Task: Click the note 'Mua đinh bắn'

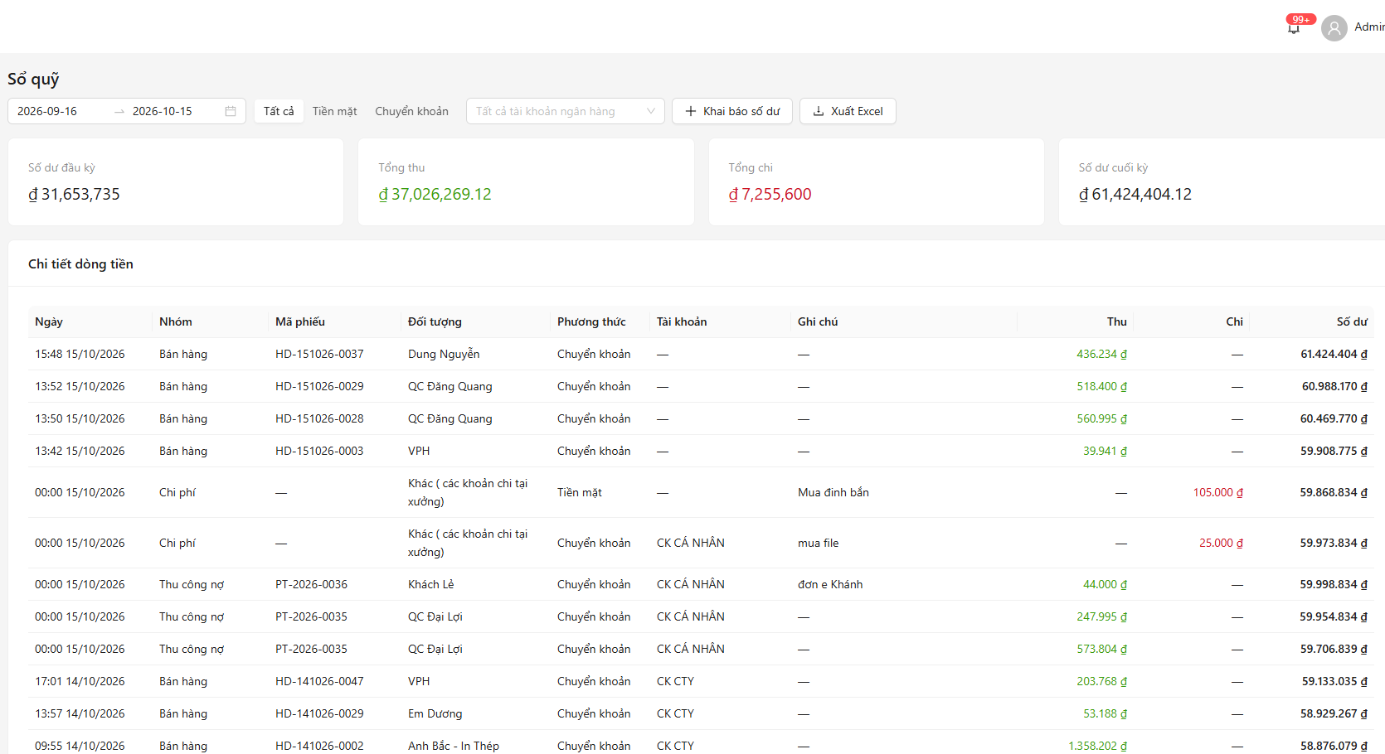Action: coord(833,492)
